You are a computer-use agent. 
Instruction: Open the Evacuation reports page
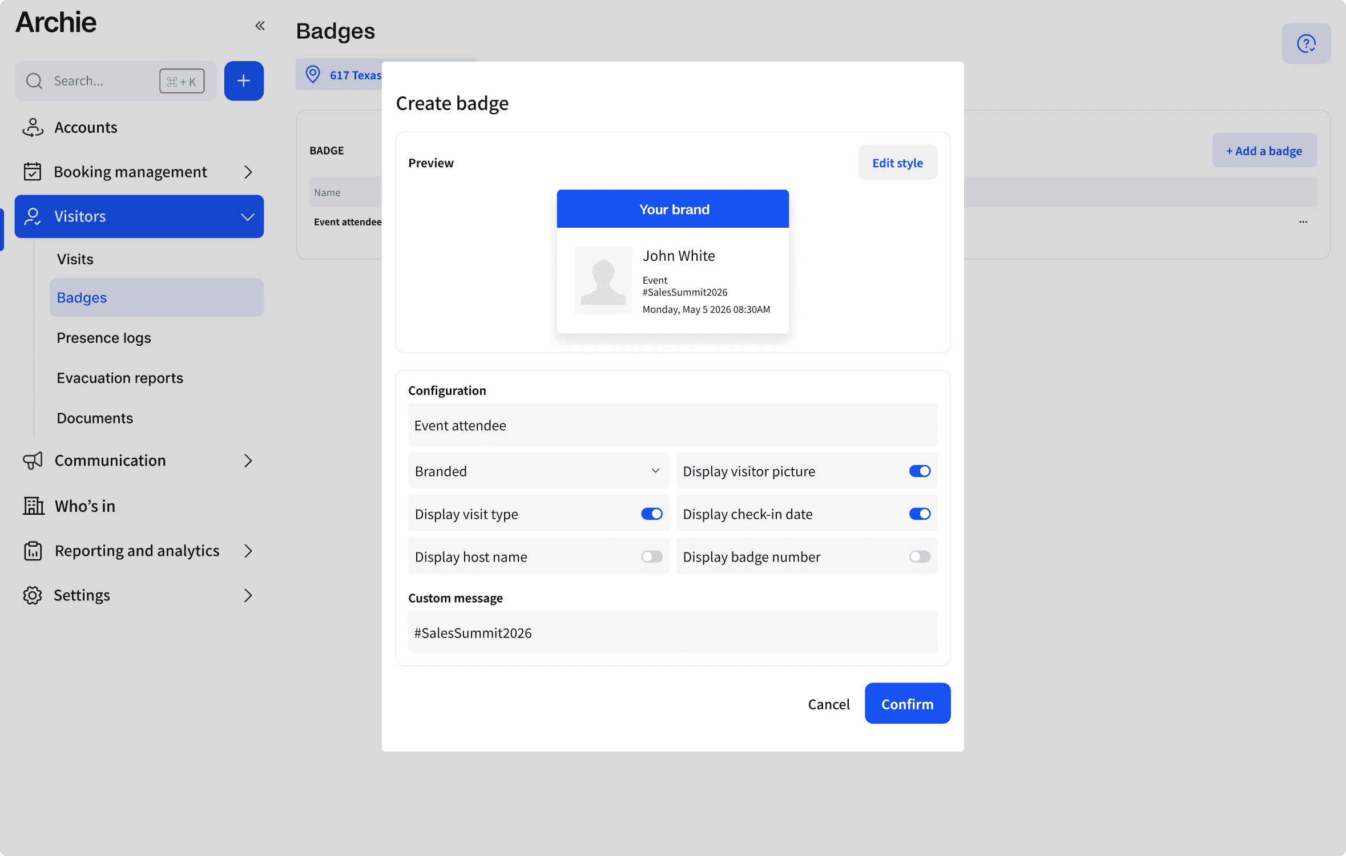tap(120, 378)
